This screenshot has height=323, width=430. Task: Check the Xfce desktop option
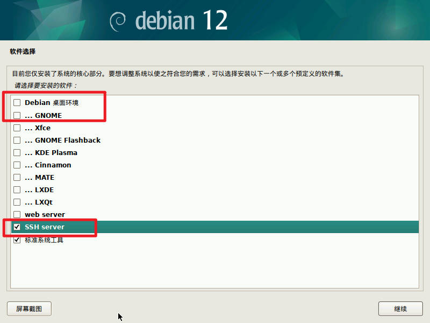tap(17, 128)
